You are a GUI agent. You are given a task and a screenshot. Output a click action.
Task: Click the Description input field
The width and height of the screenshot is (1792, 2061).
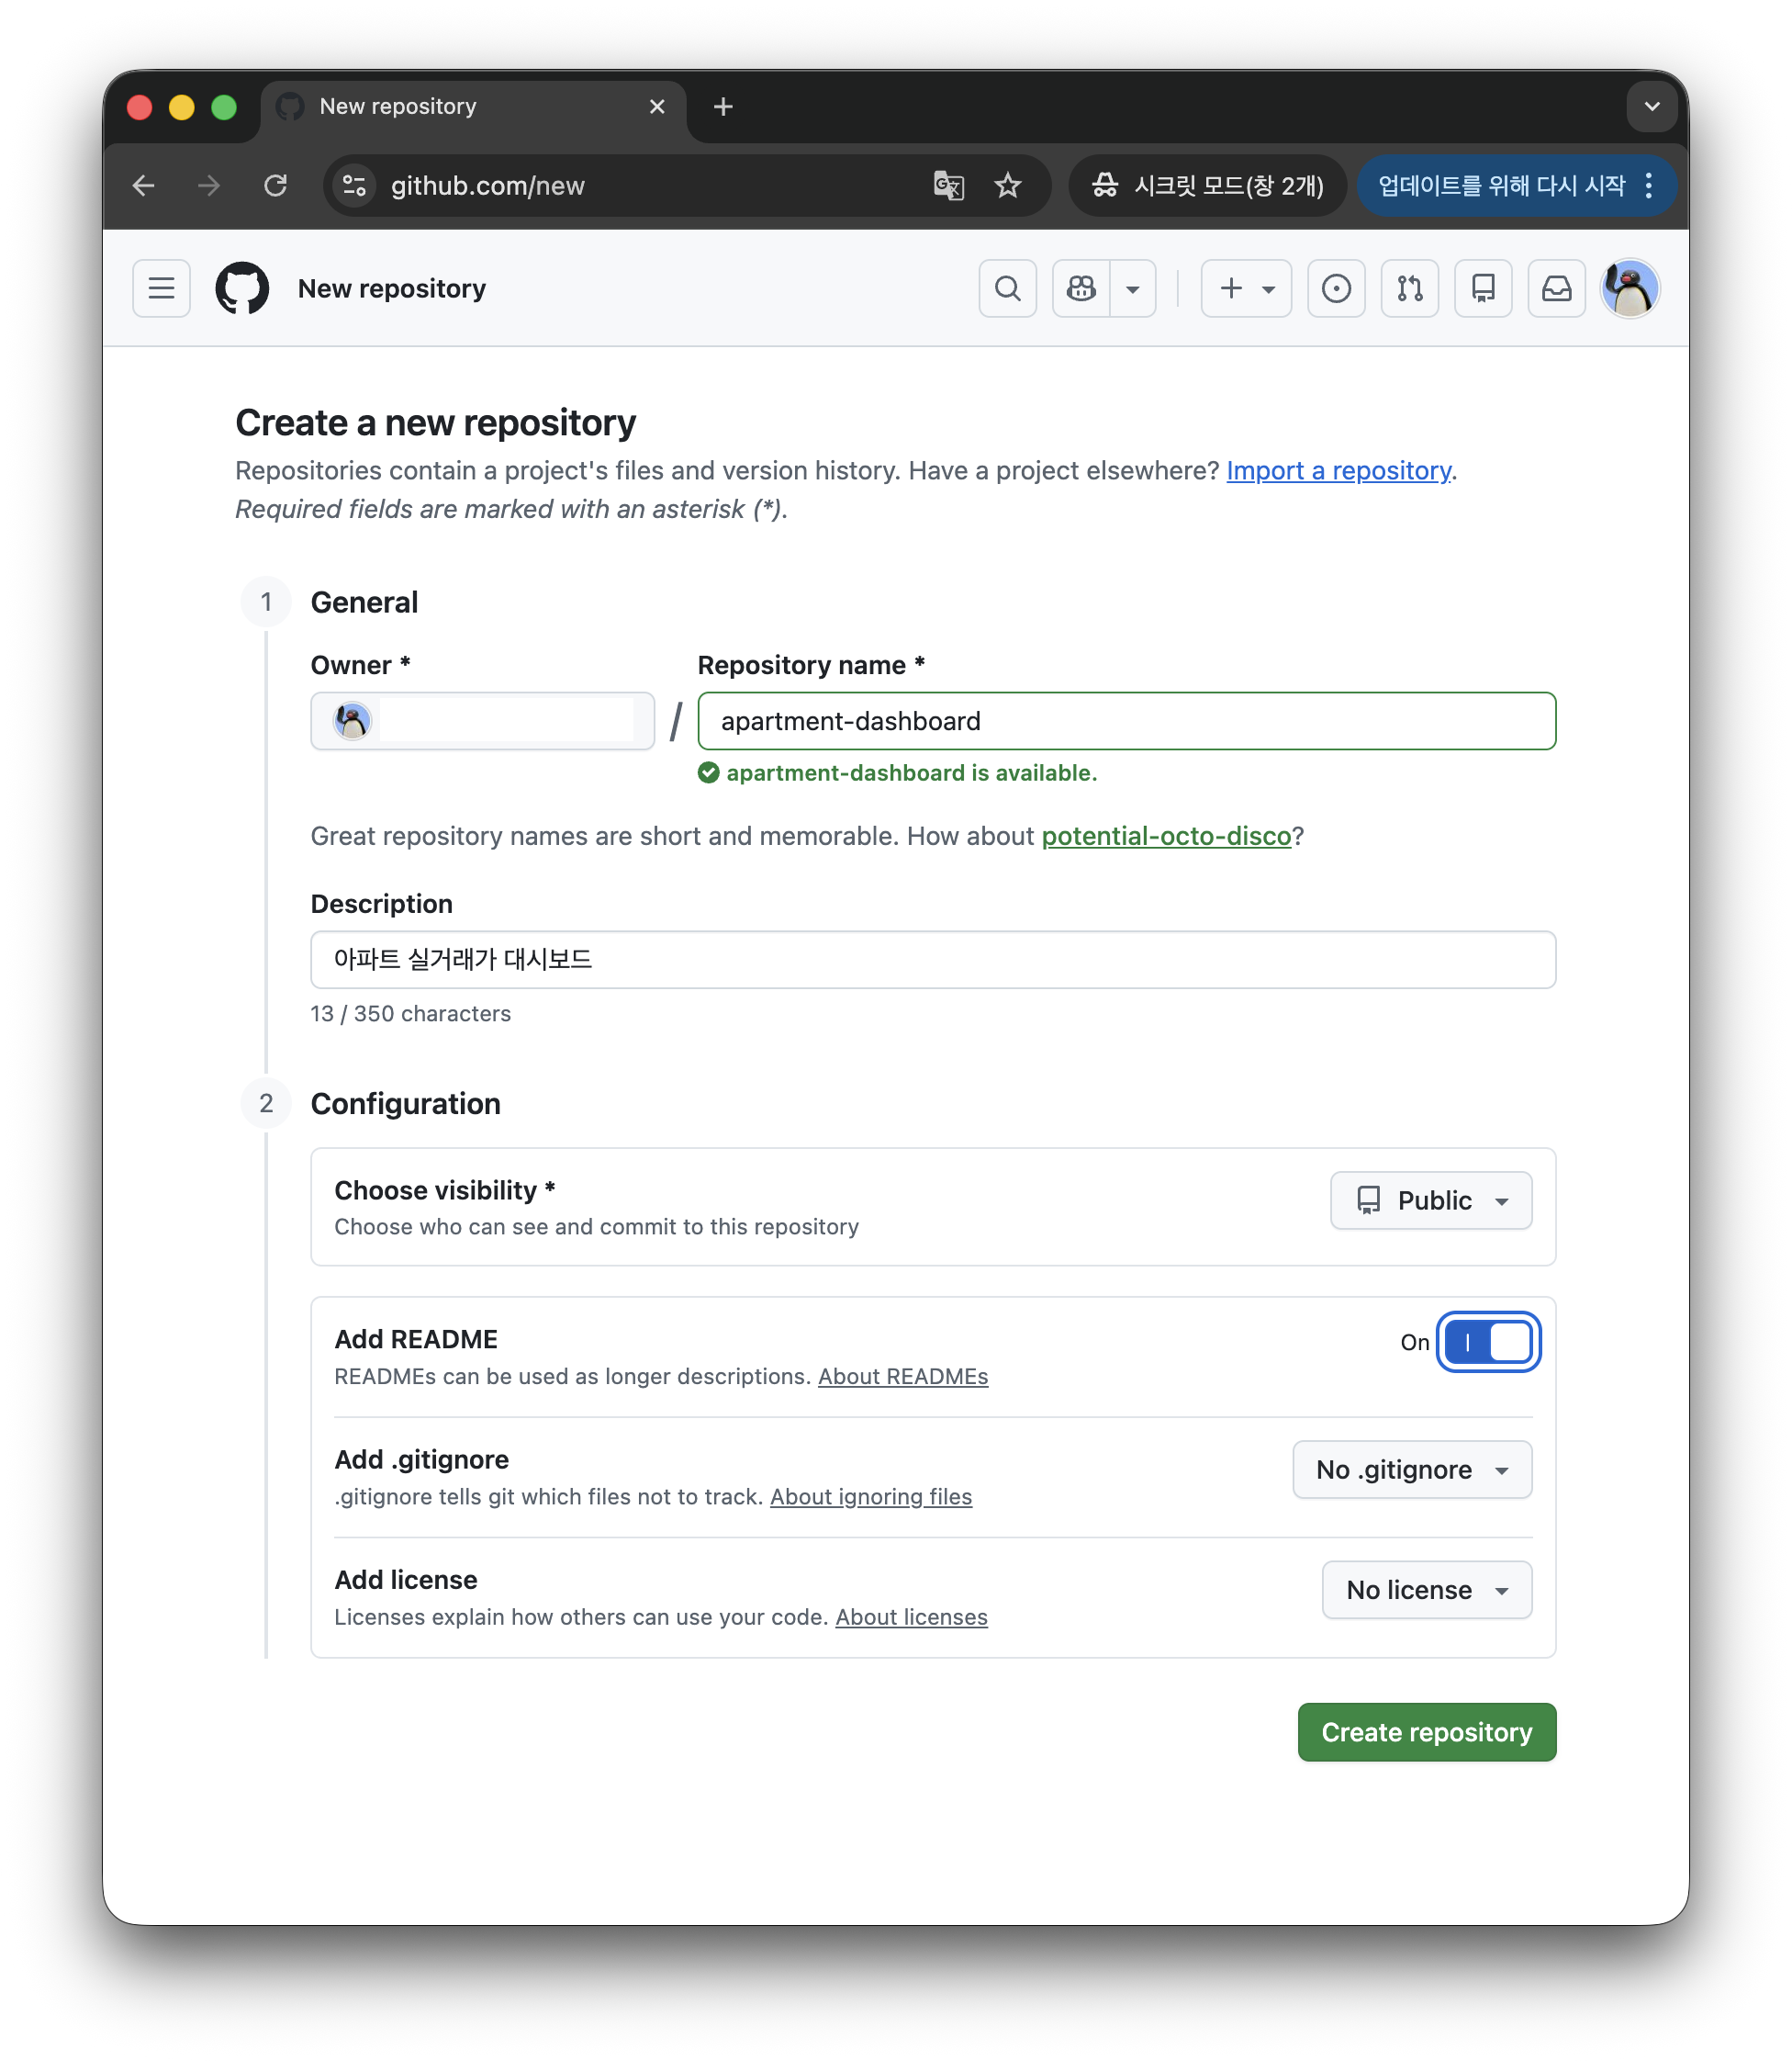pos(932,960)
